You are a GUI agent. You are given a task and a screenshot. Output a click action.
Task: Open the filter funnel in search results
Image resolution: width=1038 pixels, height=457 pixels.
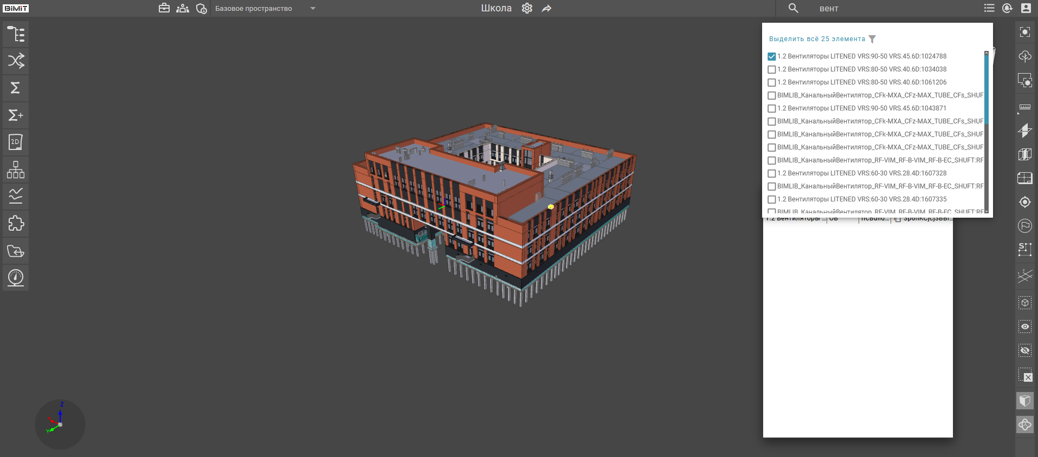(872, 39)
